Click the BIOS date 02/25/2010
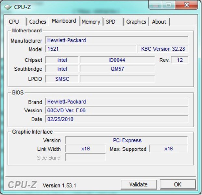Screen dimensions: 202x195 [117, 119]
